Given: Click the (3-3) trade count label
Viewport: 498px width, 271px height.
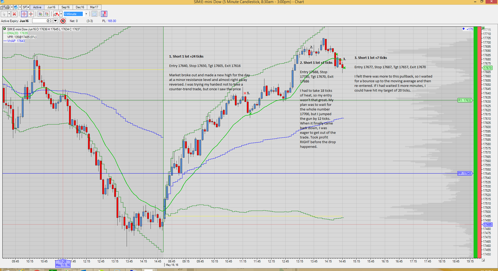Looking at the screenshot, I should (90, 21).
